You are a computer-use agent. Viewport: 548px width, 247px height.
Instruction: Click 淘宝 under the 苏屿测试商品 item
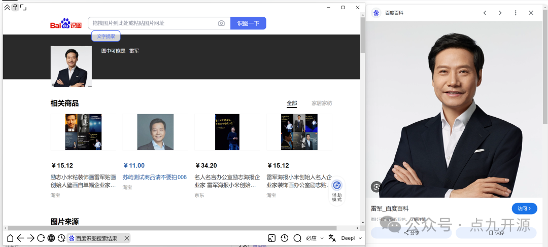[x=127, y=187]
